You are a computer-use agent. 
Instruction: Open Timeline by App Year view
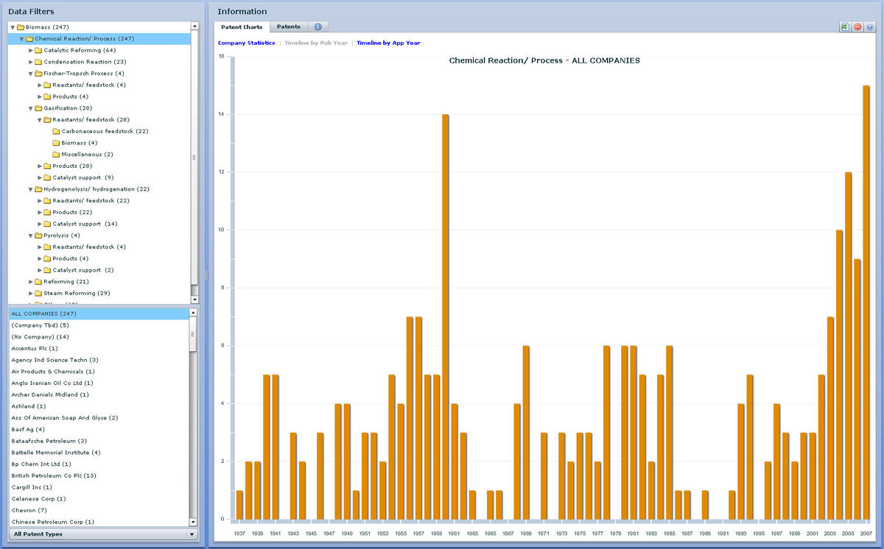pos(388,43)
